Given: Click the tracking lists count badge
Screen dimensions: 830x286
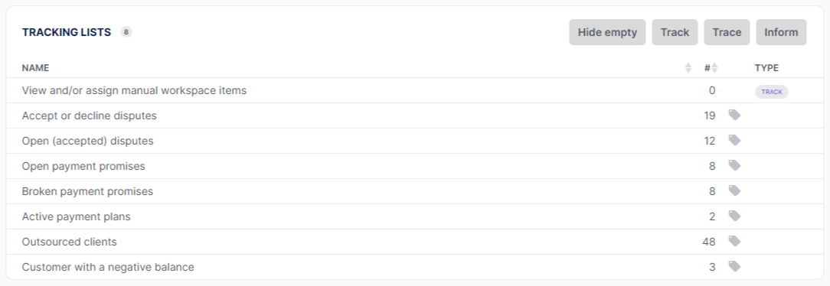Looking at the screenshot, I should coord(126,31).
